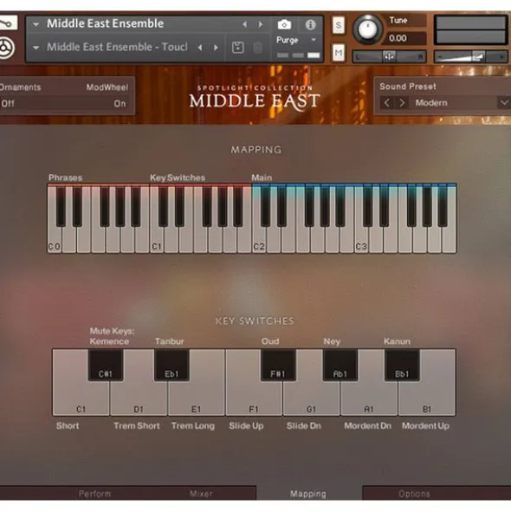Toggle Tanbur mute key Eb1
The height and width of the screenshot is (512, 511).
[x=171, y=365]
